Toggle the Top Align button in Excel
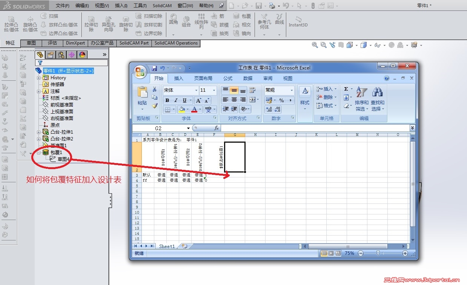 click(226, 90)
